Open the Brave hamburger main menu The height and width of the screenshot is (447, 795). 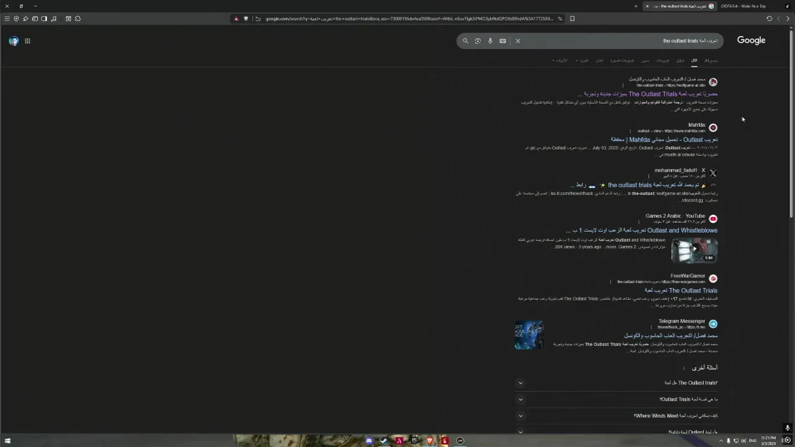[7, 19]
